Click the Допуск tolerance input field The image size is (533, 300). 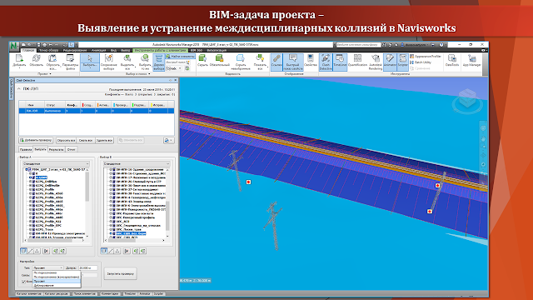coord(87,268)
